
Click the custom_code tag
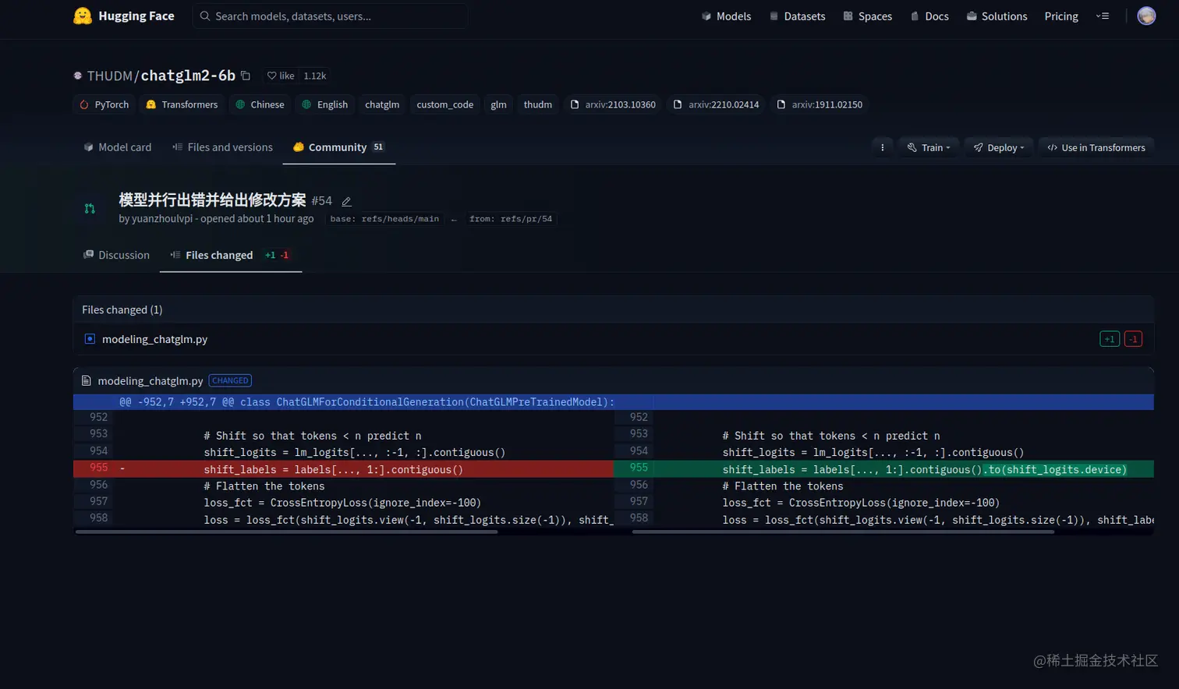444,104
